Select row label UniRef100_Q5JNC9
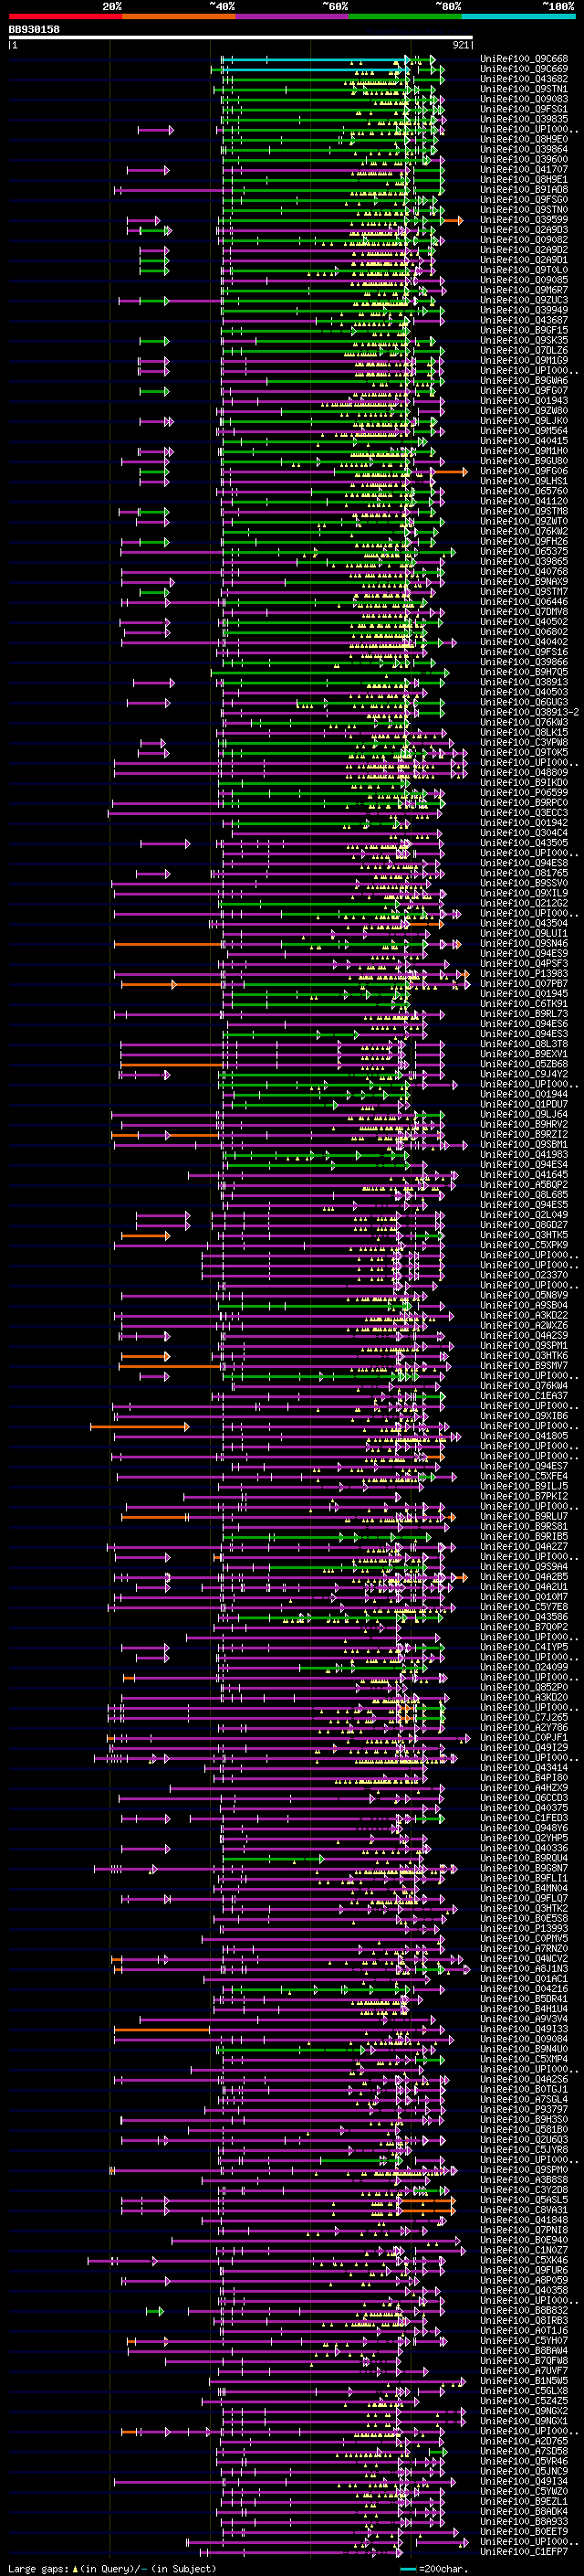Screen dimensions: 584x2576 [x=524, y=2471]
